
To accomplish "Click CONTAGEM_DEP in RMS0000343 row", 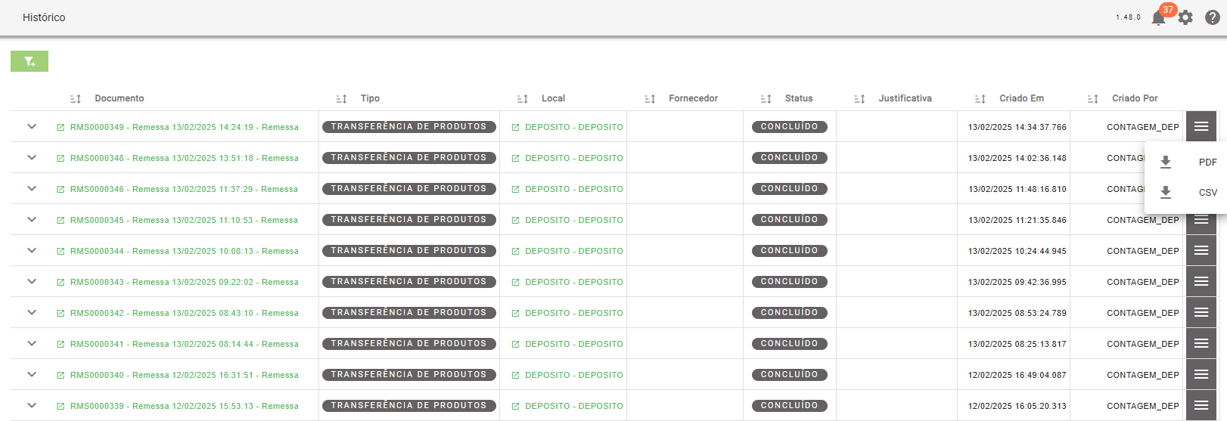I will click(1143, 282).
